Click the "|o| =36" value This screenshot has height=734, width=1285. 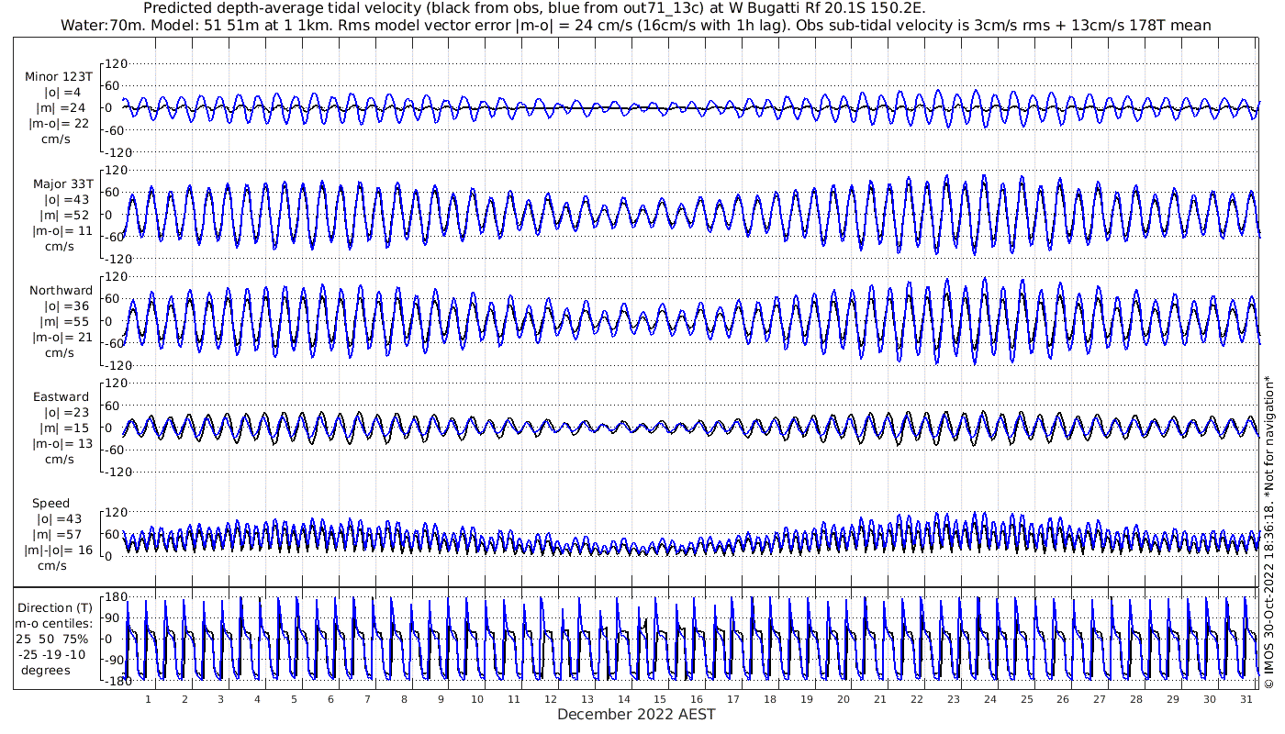pyautogui.click(x=66, y=306)
